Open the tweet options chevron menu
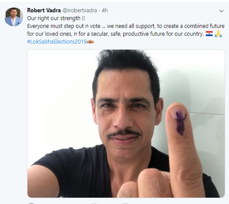 coord(221,11)
